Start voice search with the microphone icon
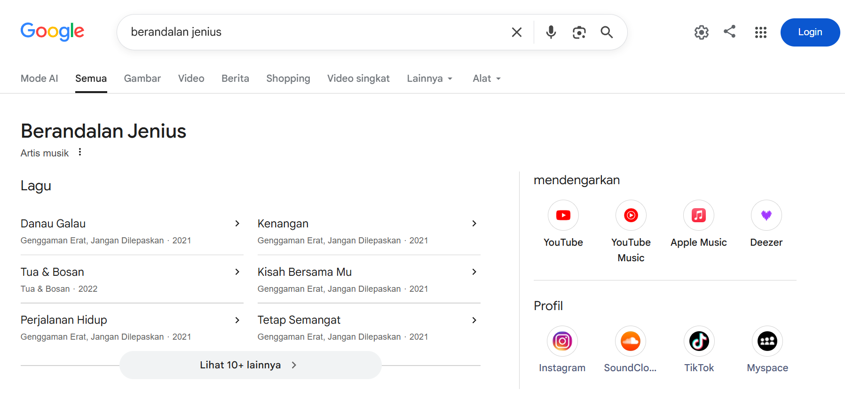Image resolution: width=845 pixels, height=405 pixels. 551,32
